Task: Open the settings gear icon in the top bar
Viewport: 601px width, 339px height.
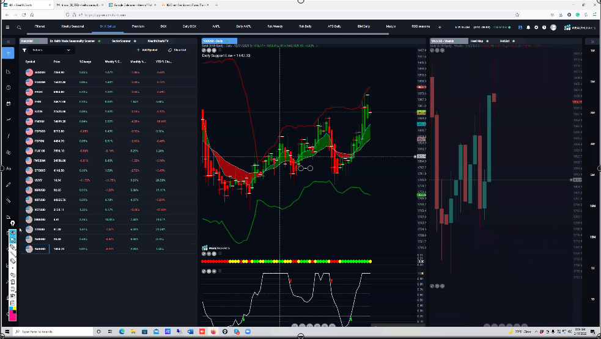Action: tap(536, 27)
